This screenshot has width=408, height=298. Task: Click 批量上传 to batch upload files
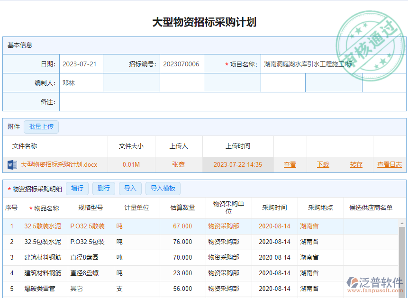click(41, 127)
